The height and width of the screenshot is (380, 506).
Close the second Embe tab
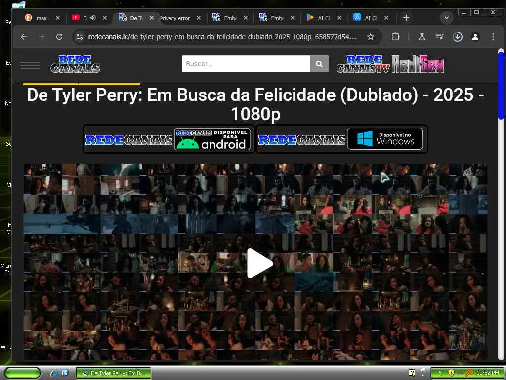[293, 18]
